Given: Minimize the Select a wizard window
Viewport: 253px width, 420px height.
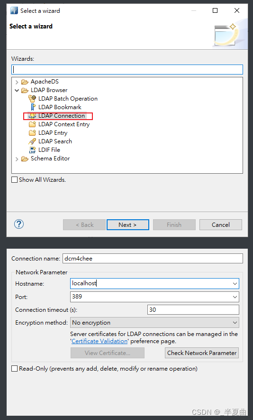Looking at the screenshot, I should click(194, 10).
